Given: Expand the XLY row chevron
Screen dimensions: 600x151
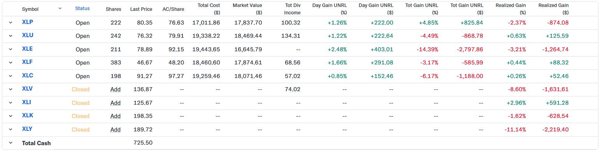Looking at the screenshot, I should 11,129.
